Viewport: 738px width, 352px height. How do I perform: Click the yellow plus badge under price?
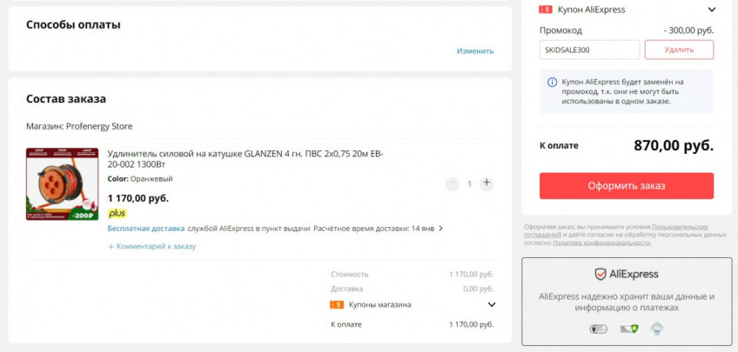(x=117, y=213)
